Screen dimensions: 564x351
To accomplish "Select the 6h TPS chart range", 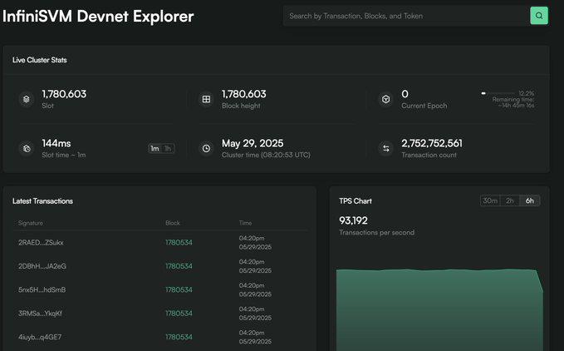I will [530, 200].
